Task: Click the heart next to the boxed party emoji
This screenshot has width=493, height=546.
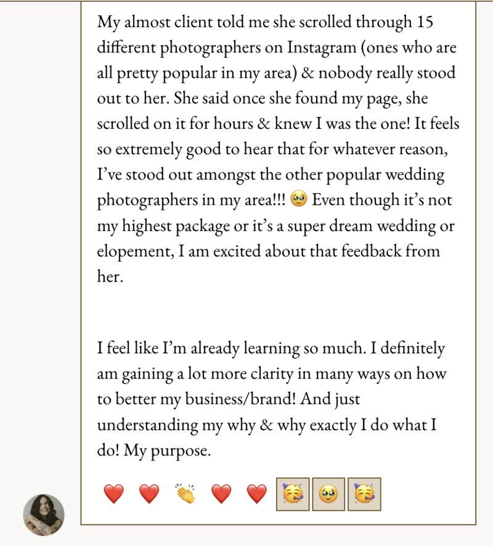Action: click(x=256, y=494)
